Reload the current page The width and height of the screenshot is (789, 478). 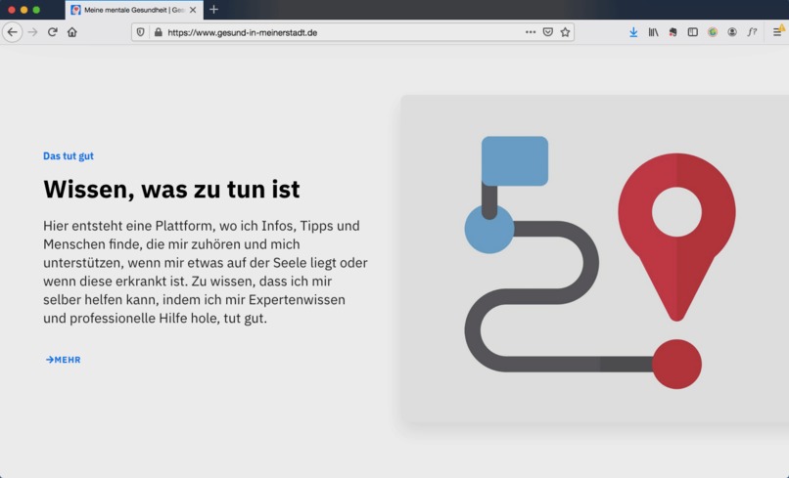[x=52, y=32]
